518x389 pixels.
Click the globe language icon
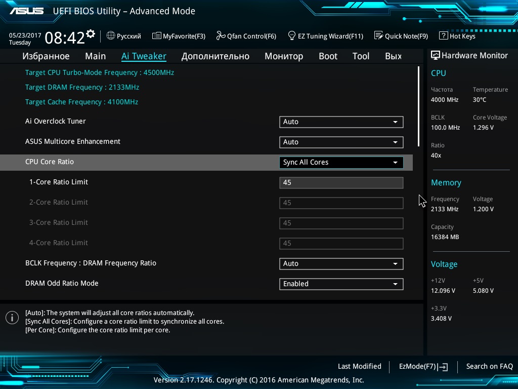coord(111,35)
